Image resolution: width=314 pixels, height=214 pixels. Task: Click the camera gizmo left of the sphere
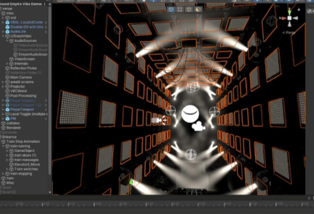tap(159, 120)
